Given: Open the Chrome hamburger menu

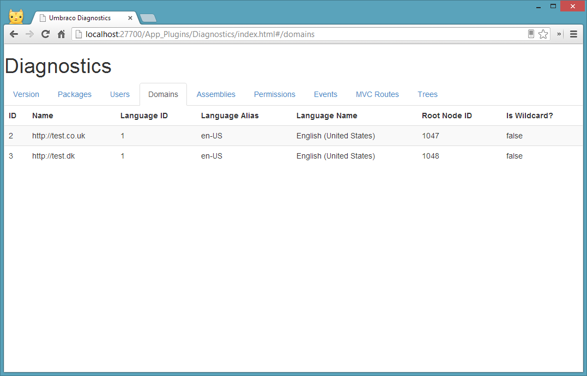Looking at the screenshot, I should point(573,34).
